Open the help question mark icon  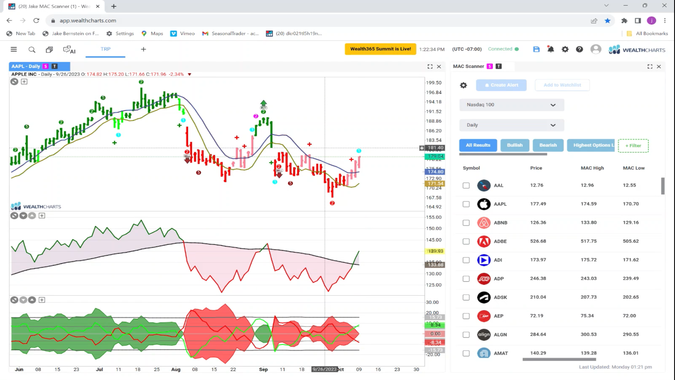579,49
